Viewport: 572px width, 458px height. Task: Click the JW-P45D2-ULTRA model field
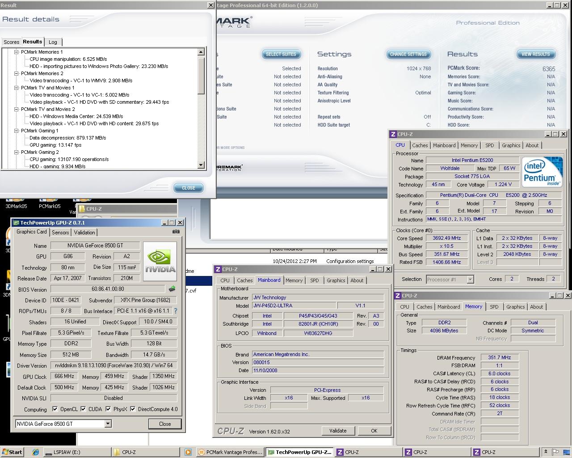pyautogui.click(x=294, y=305)
